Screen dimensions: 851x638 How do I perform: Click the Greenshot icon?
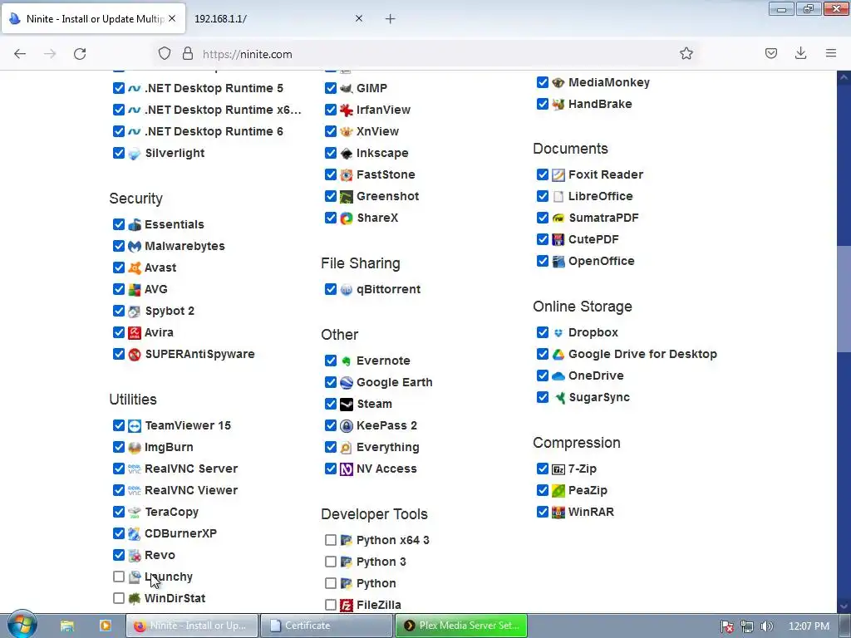pyautogui.click(x=347, y=196)
